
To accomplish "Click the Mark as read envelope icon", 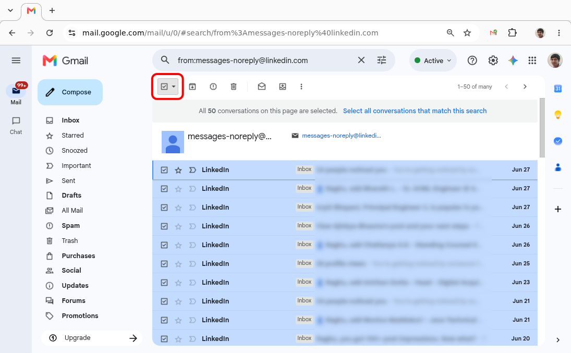I will pyautogui.click(x=261, y=87).
